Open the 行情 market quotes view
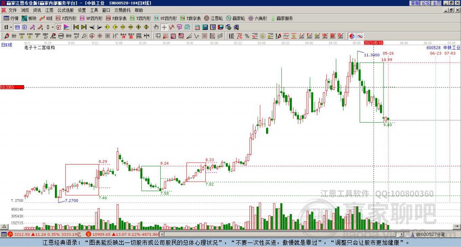 click(x=11, y=18)
